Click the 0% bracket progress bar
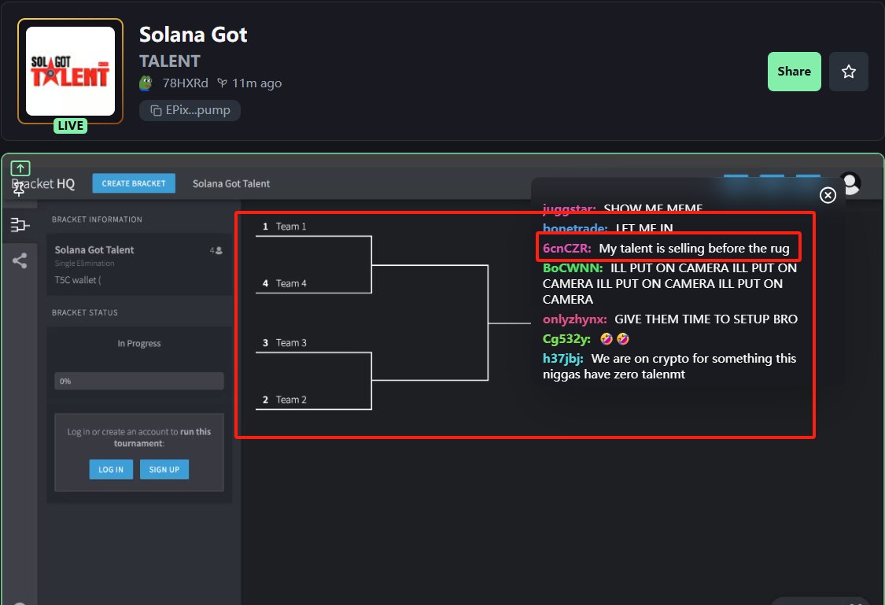 (x=138, y=381)
